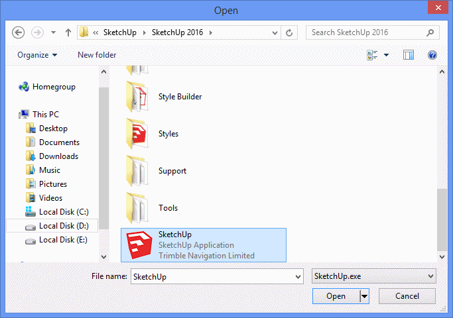Open the address bar history dropdown
Image resolution: width=453 pixels, height=318 pixels.
(275, 33)
